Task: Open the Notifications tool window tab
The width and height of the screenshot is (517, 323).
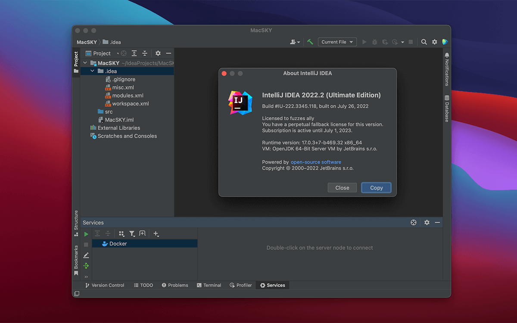Action: pos(447,69)
